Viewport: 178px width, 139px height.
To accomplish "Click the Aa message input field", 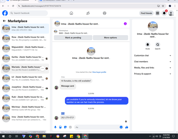I will pos(97,127).
